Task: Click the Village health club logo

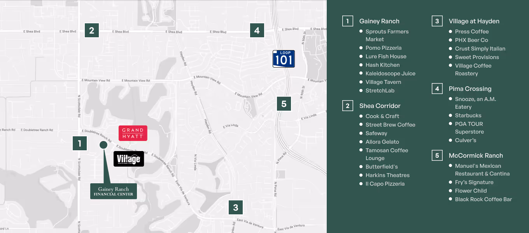Action: tap(129, 159)
